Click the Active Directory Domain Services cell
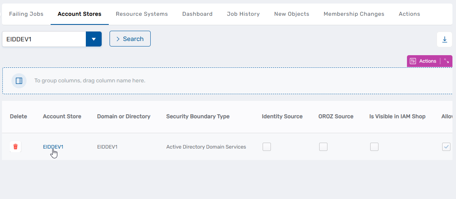Screen dimensions: 456x199 206,147
